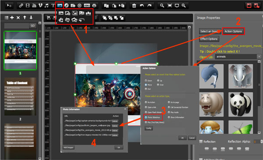Open page list icon in left panel
Viewport: 263px width, 160px height.
click(x=7, y=18)
